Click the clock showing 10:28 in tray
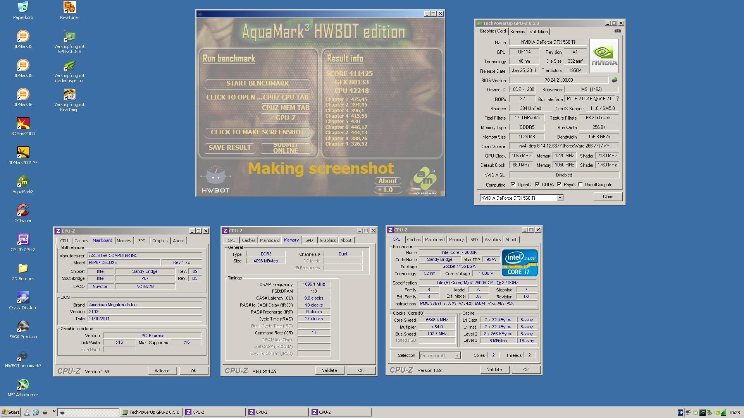The width and height of the screenshot is (744, 418). point(734,413)
